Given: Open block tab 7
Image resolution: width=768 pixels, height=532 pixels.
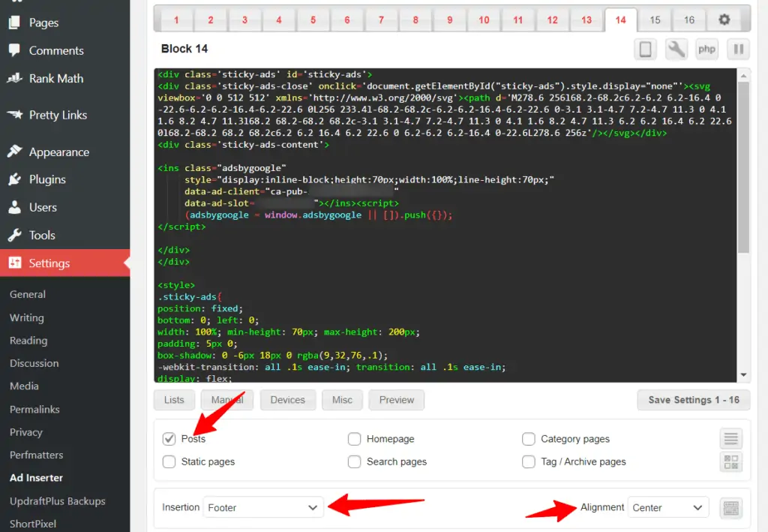Looking at the screenshot, I should (x=381, y=20).
